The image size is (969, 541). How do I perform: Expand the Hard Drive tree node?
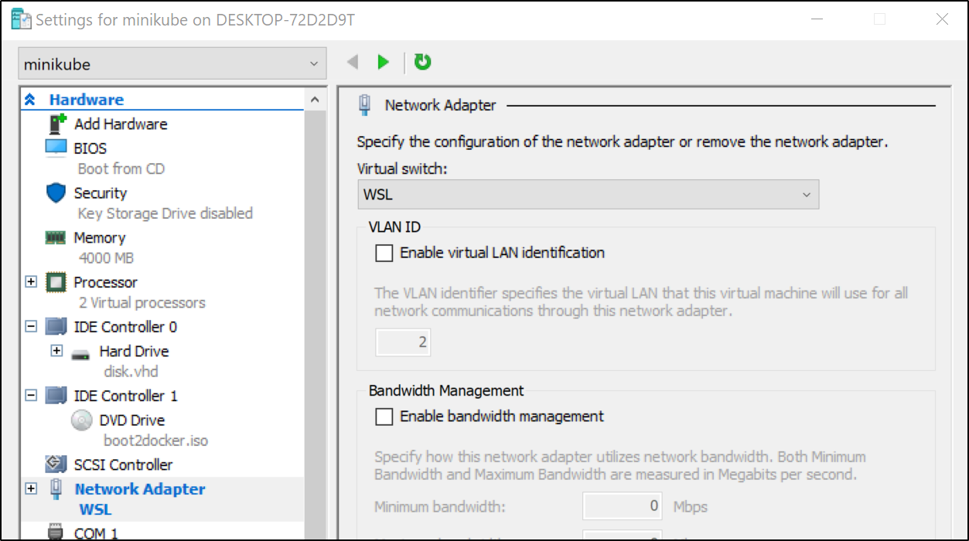(x=56, y=351)
